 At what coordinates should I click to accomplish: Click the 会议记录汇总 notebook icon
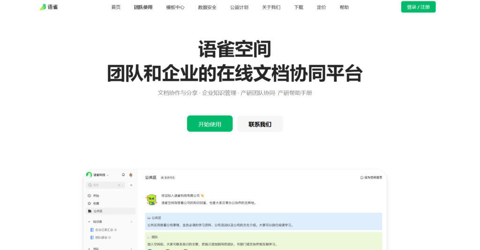[92, 230]
